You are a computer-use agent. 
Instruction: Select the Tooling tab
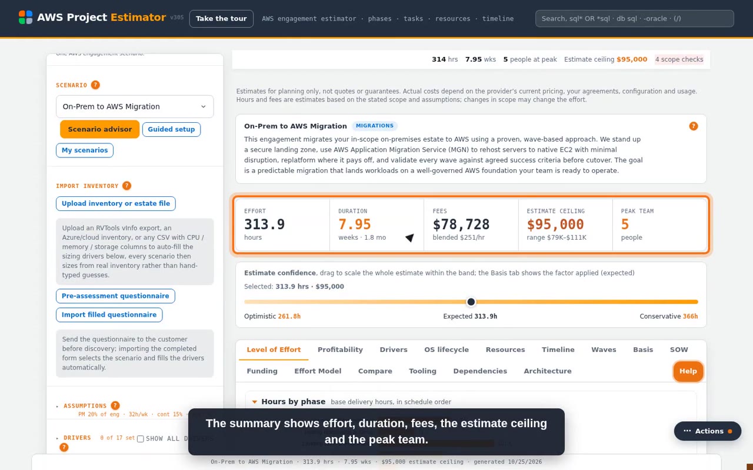(423, 371)
